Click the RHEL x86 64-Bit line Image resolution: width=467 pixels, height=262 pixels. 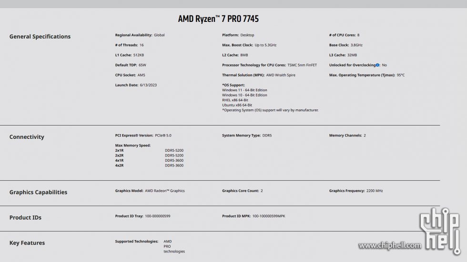(x=235, y=100)
